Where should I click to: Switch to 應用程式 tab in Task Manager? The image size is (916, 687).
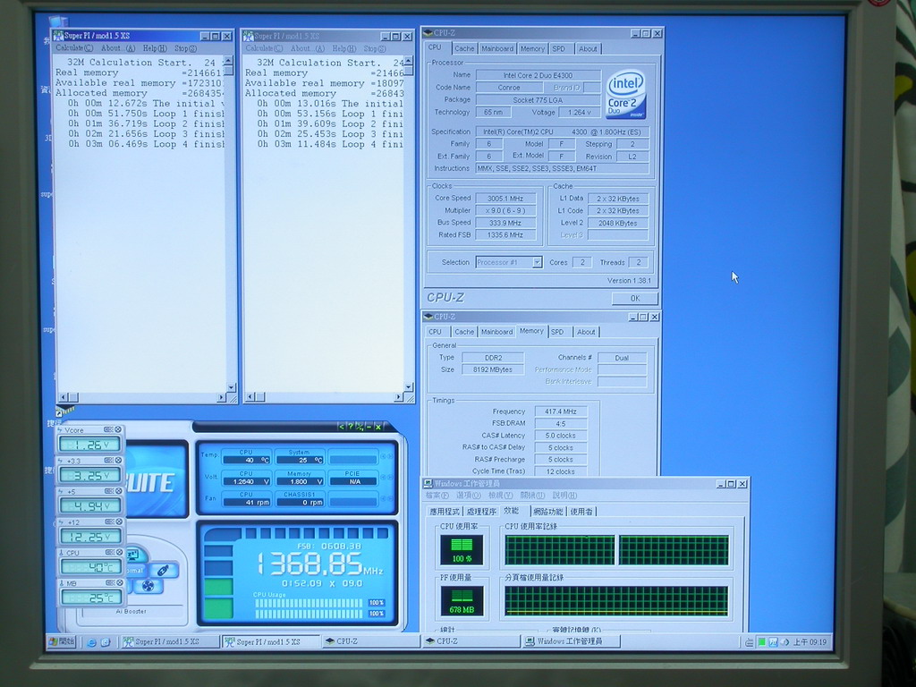tap(445, 512)
